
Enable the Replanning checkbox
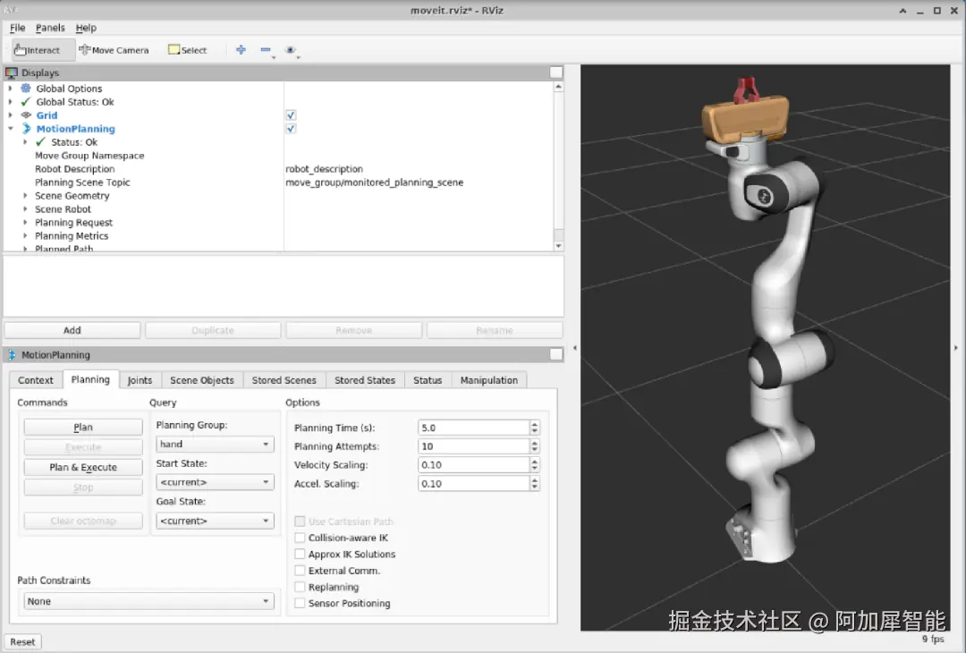300,587
